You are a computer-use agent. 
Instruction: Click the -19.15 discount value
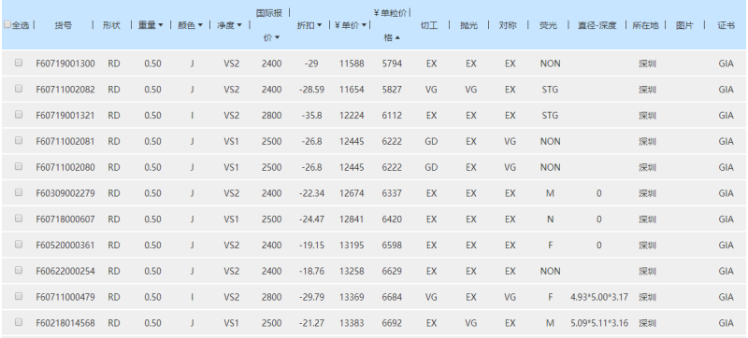pyautogui.click(x=312, y=246)
